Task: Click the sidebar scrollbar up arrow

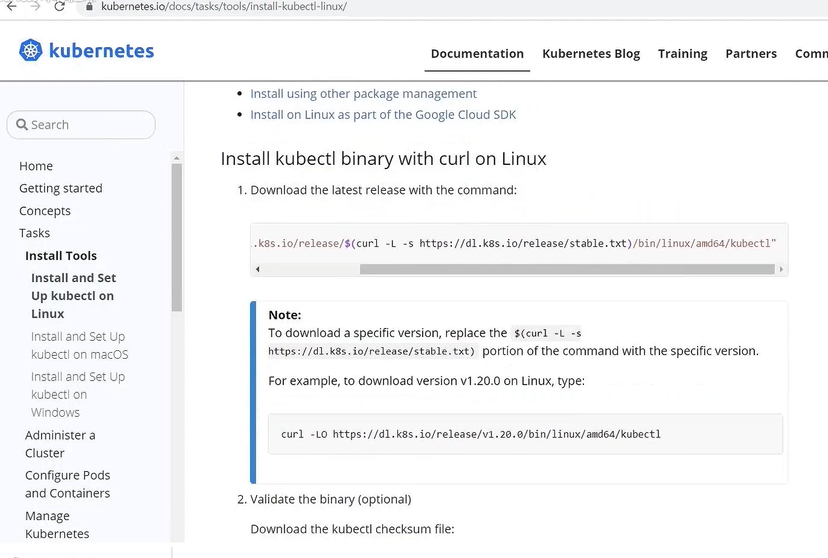Action: pos(176,158)
